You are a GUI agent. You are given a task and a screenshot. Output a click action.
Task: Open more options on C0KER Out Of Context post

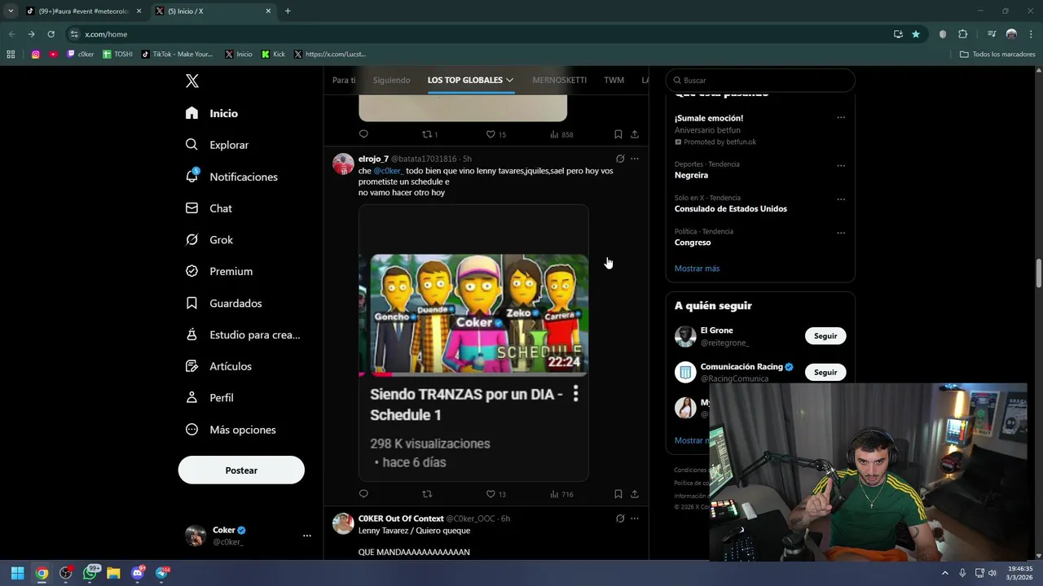635,518
